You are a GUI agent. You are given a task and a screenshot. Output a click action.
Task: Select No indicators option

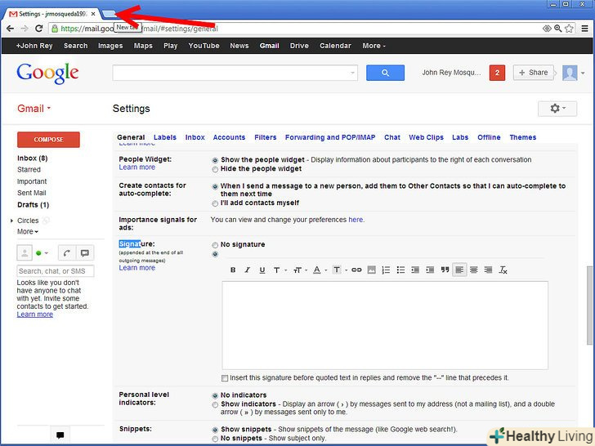[215, 395]
